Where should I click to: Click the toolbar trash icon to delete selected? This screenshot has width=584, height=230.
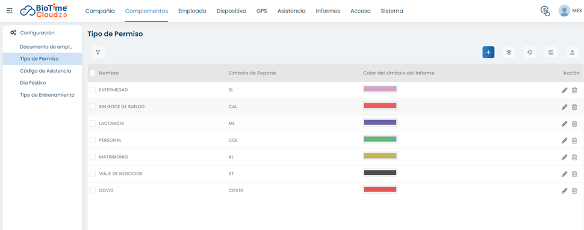509,52
